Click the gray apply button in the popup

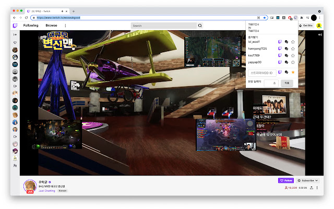(287, 83)
